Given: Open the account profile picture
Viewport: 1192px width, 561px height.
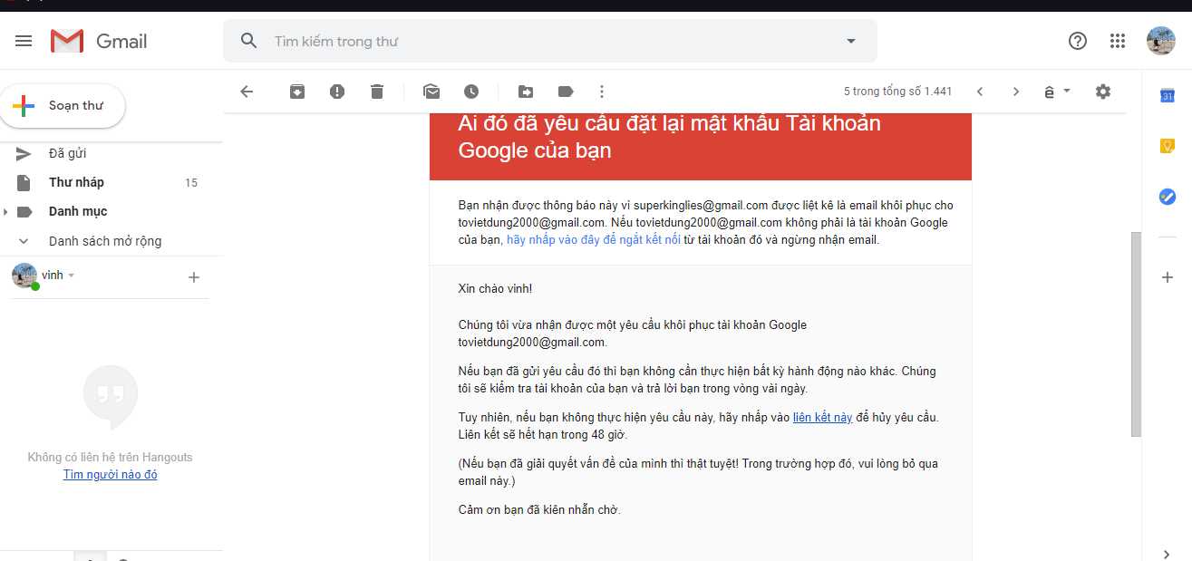Looking at the screenshot, I should click(1161, 41).
